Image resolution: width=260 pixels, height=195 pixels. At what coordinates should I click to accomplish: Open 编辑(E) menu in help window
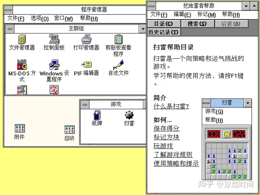coord(182,15)
